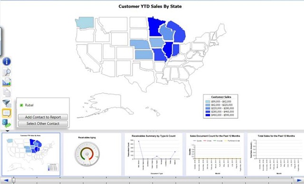Image resolution: width=304 pixels, height=184 pixels.
Task: Click the export green arrow icon
Action: 7,123
